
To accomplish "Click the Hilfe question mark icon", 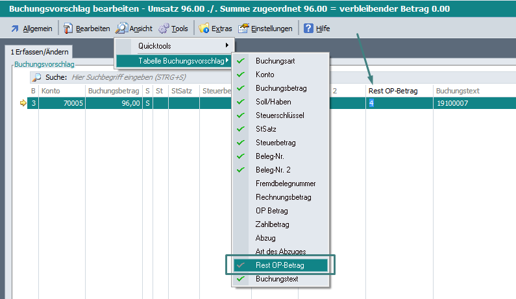I will pyautogui.click(x=308, y=29).
